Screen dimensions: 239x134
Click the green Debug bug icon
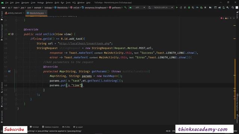pos(189,7)
